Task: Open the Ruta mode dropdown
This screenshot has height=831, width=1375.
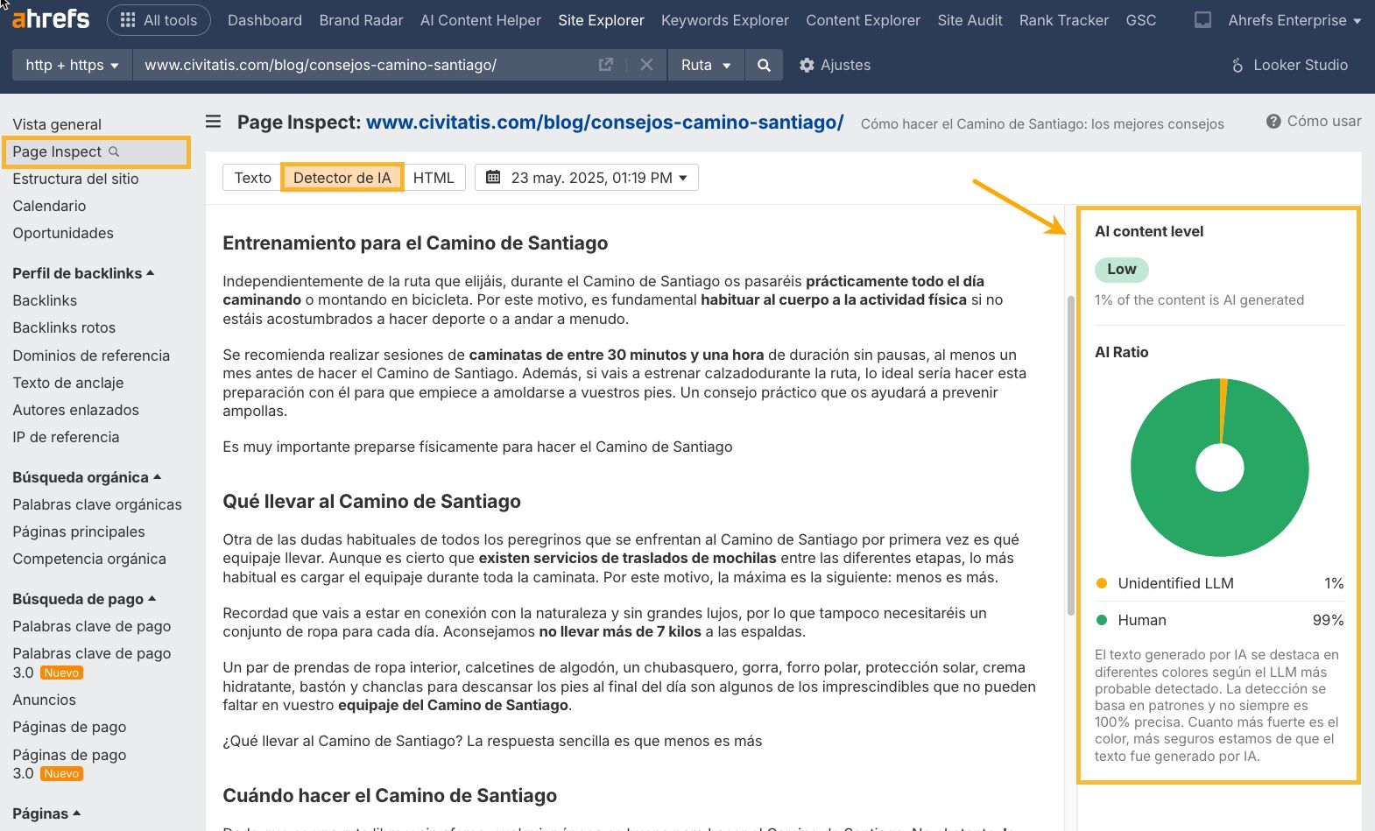Action: pyautogui.click(x=706, y=65)
